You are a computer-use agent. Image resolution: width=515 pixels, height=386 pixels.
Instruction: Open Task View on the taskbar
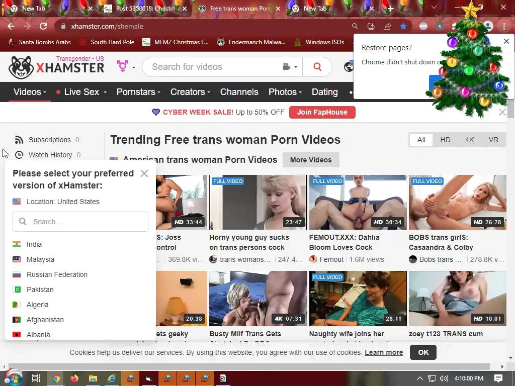pos(36,378)
